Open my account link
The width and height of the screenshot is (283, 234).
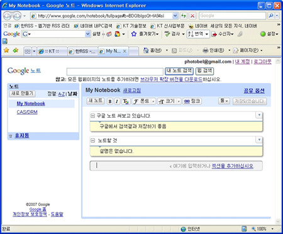tap(242, 62)
